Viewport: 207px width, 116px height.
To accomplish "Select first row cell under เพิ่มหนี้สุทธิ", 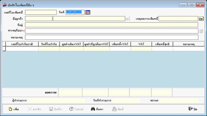I will point(162,49).
